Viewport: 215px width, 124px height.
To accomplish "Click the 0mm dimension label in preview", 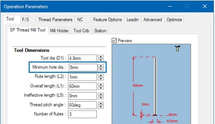I will coord(173,115).
